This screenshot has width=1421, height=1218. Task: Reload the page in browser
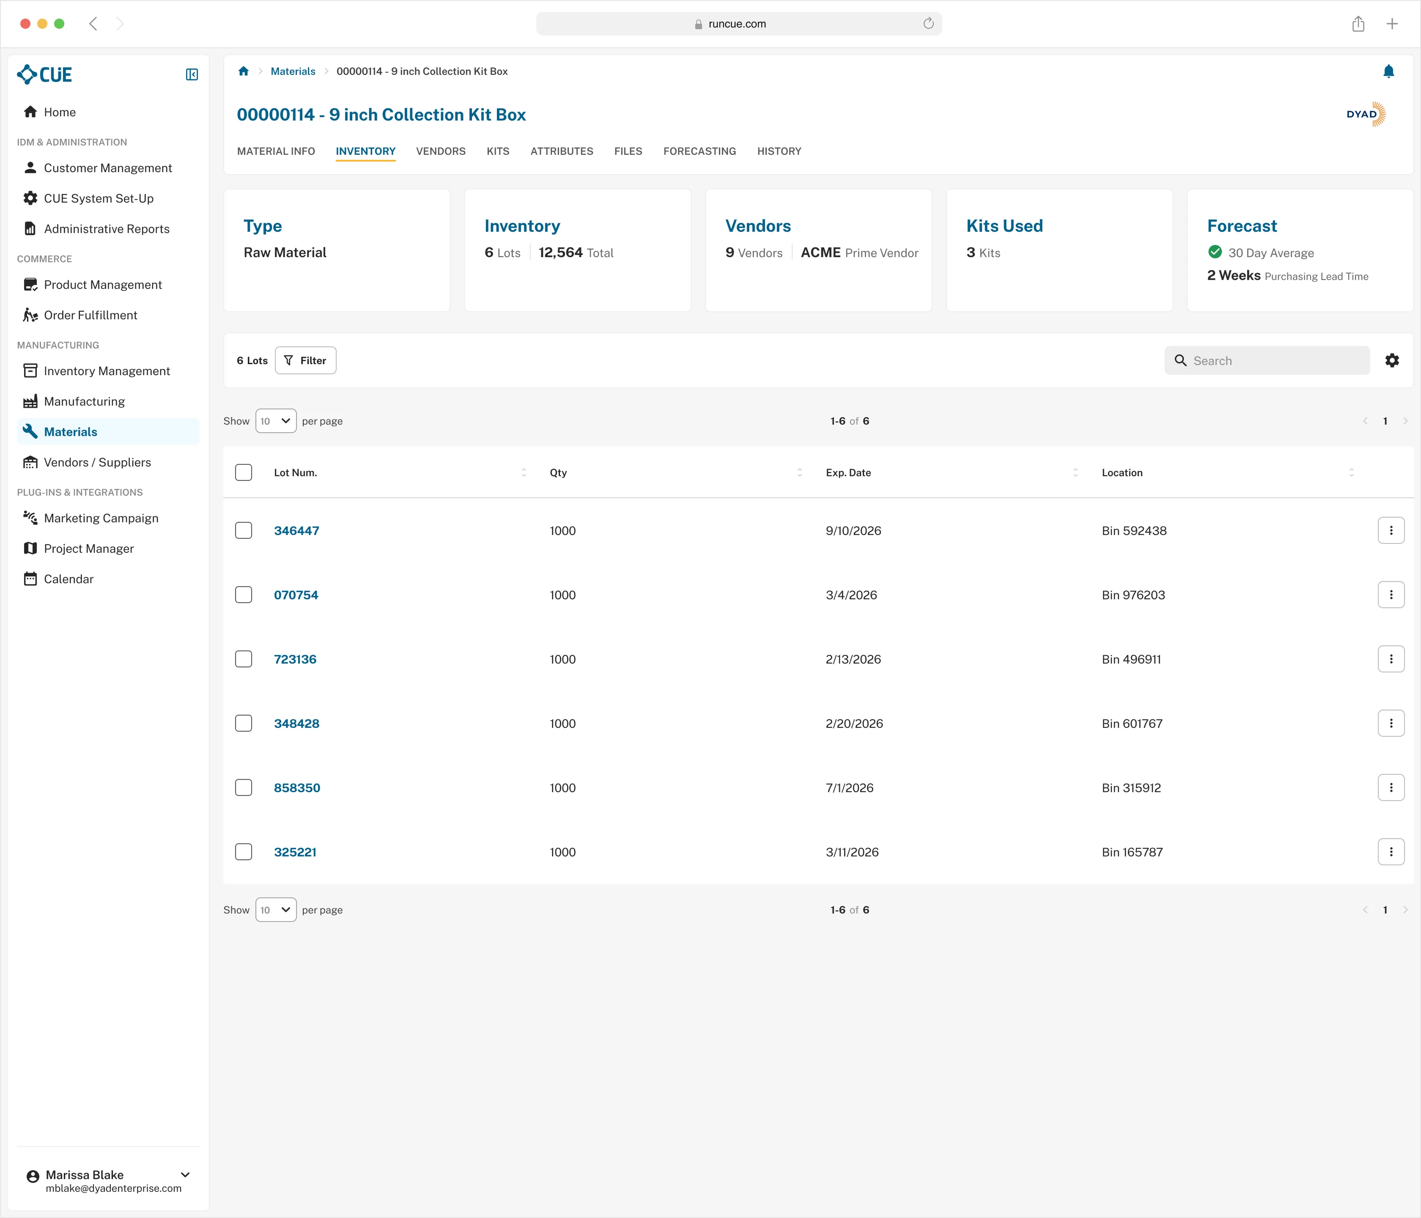pyautogui.click(x=928, y=23)
